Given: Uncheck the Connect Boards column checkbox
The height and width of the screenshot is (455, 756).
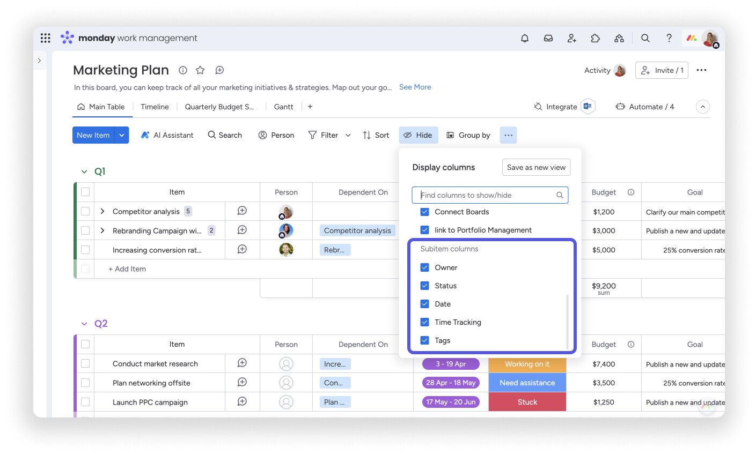Looking at the screenshot, I should [424, 212].
